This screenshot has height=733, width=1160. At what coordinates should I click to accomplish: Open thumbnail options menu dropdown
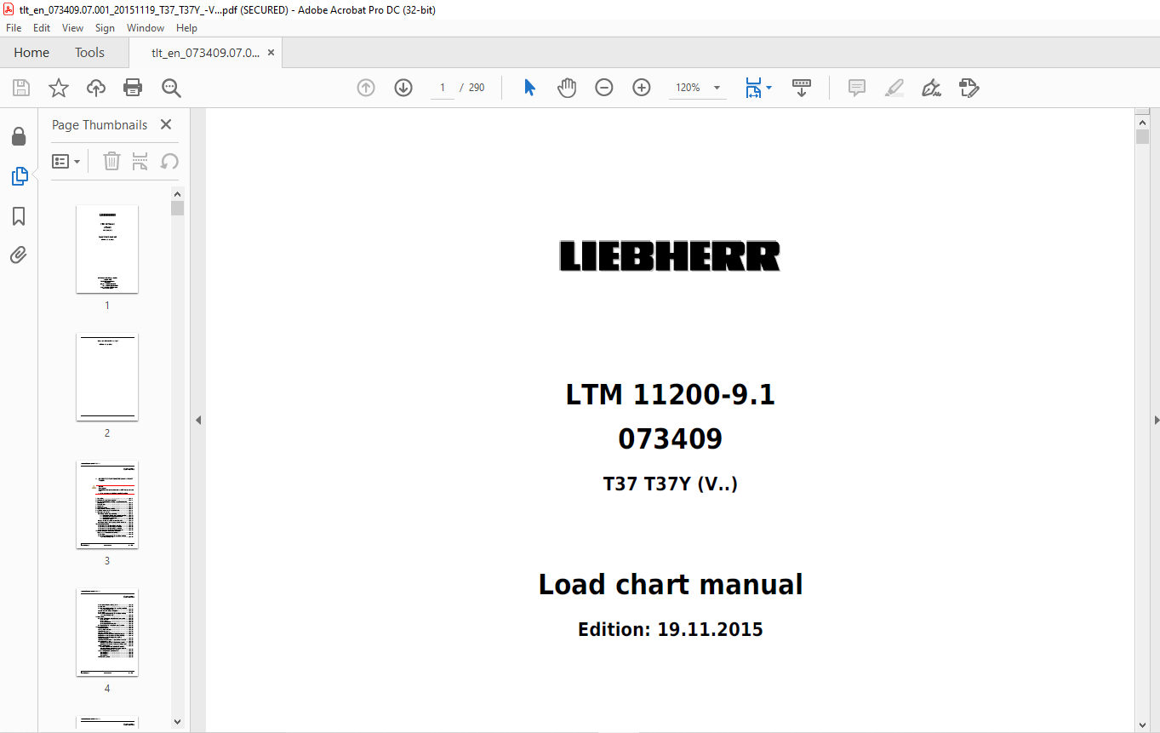tap(66, 161)
